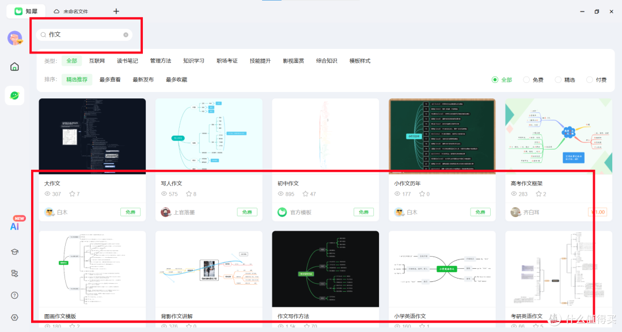Click the eye view count on 初中作文
The width and height of the screenshot is (622, 332).
click(x=286, y=194)
